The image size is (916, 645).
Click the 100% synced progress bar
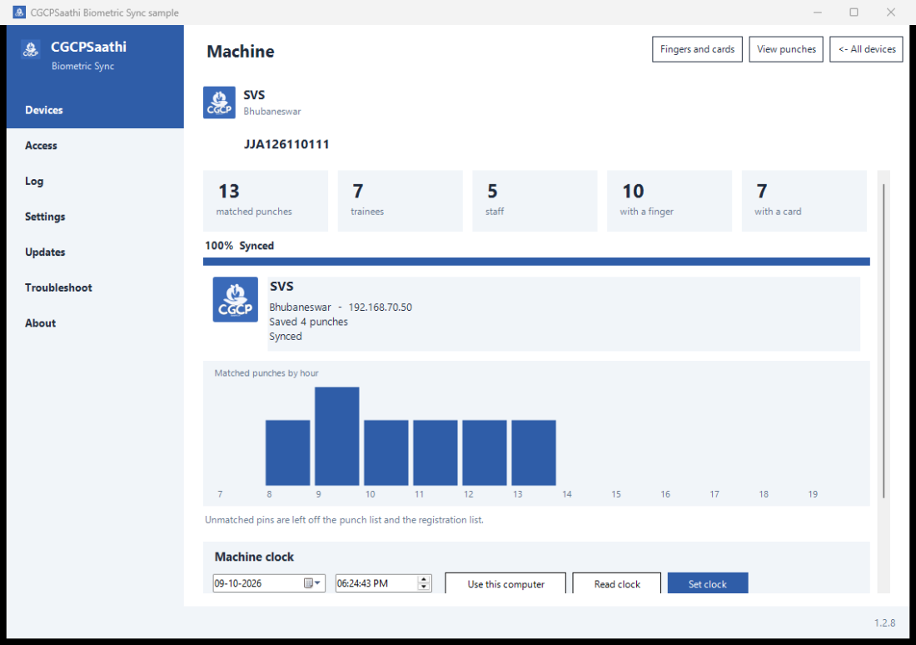(x=536, y=262)
